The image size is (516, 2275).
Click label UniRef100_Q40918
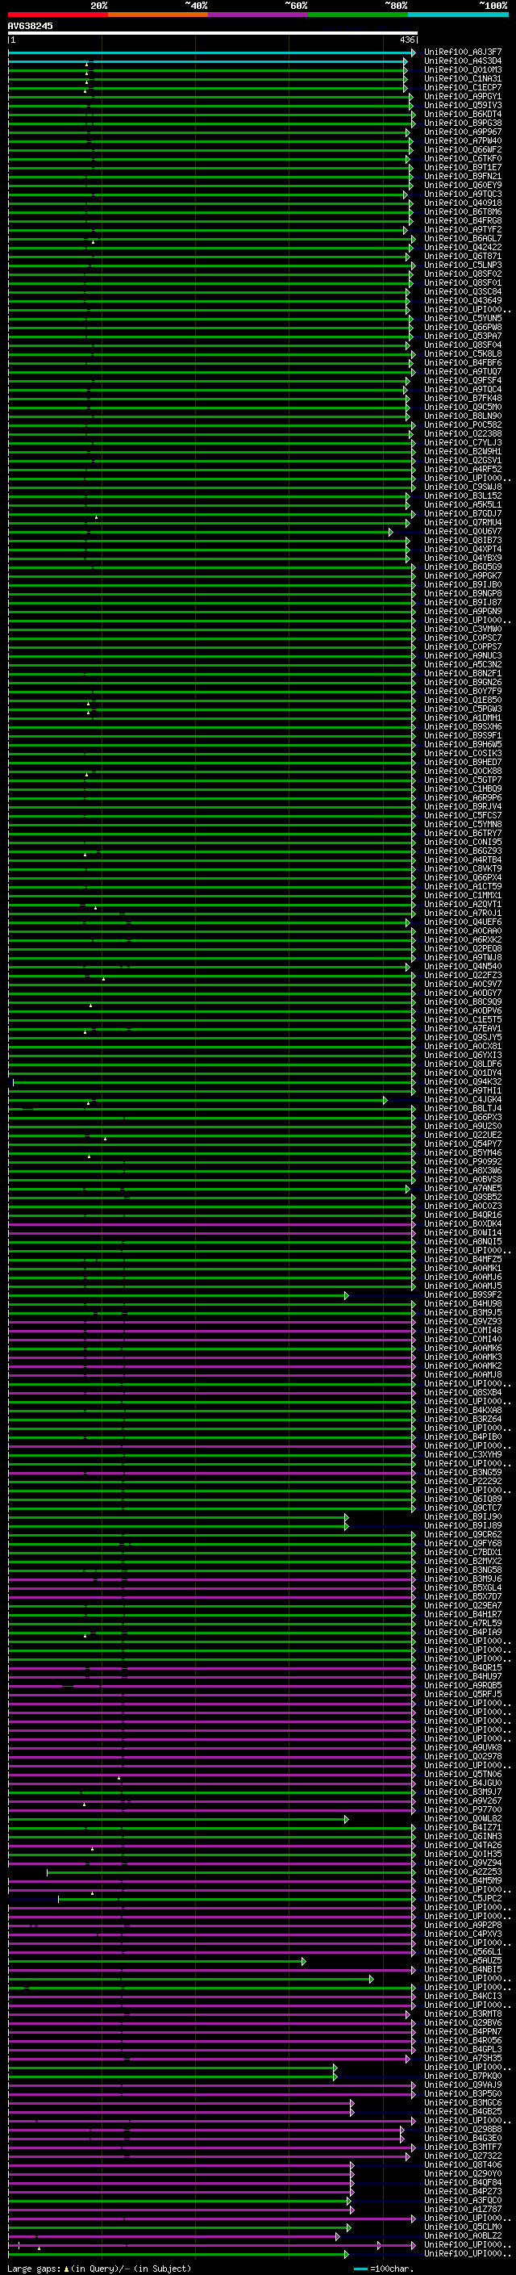463,204
